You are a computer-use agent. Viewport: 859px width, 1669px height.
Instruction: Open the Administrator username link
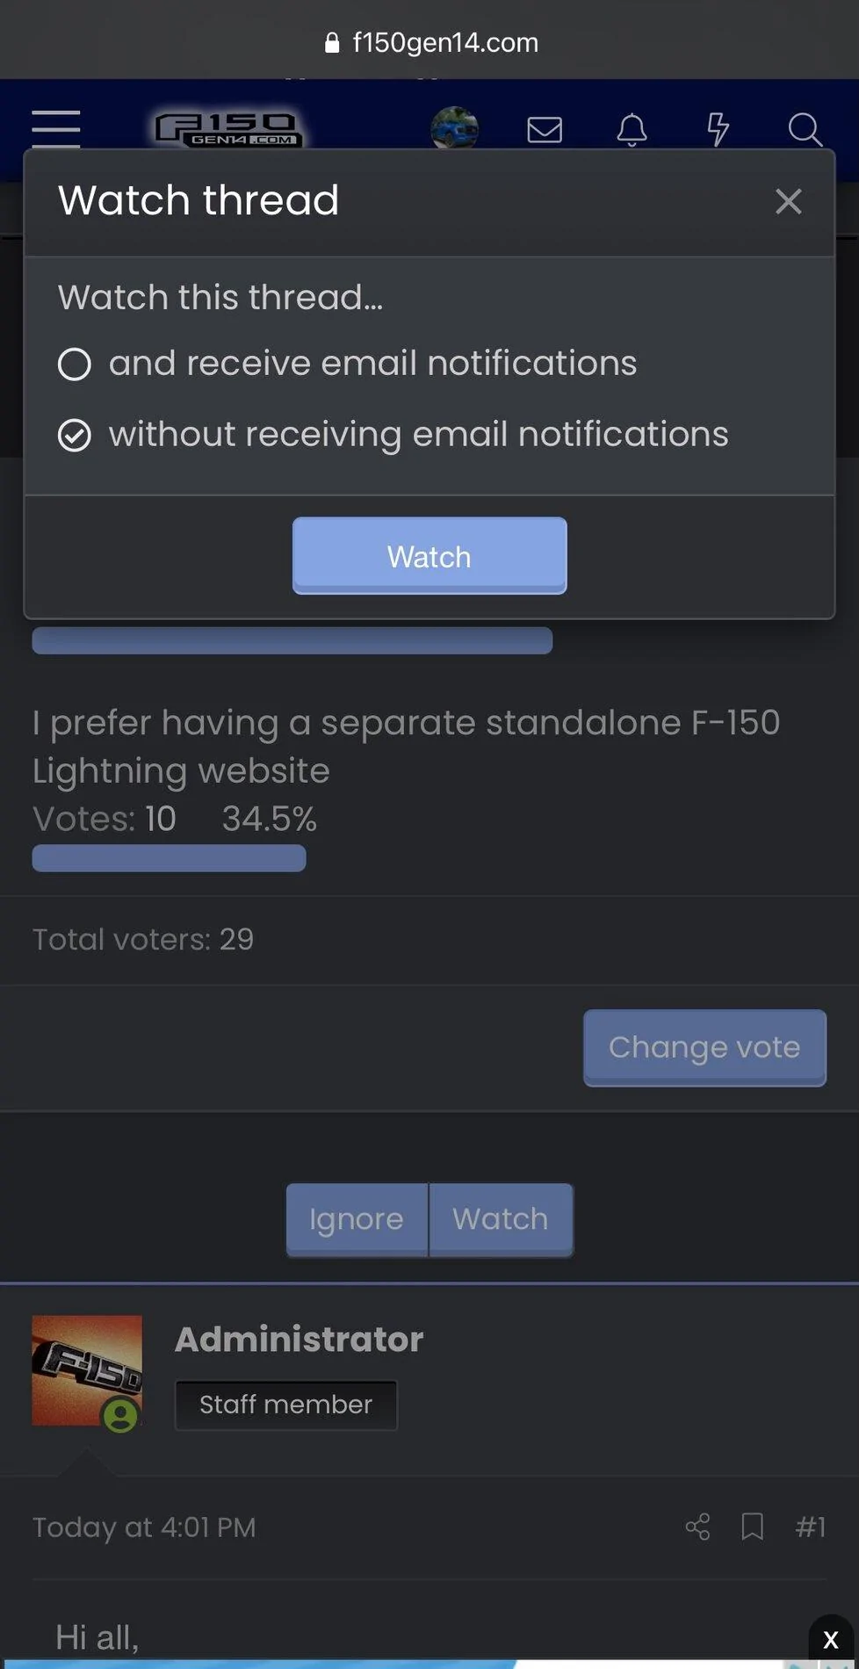(299, 1340)
